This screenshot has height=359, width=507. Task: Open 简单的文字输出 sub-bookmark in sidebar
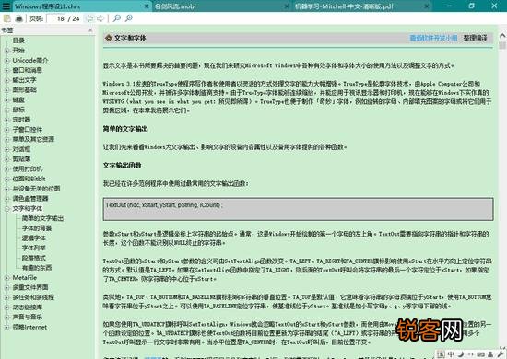coord(42,218)
